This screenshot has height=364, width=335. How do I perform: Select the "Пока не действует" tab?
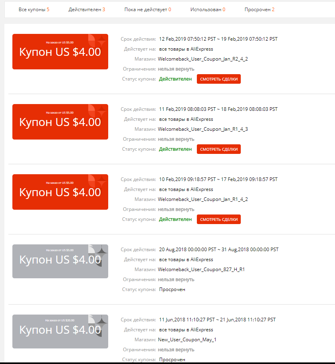[148, 10]
